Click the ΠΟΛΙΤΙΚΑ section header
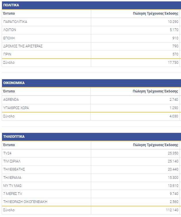This screenshot has height=217, width=181. tap(11, 5)
